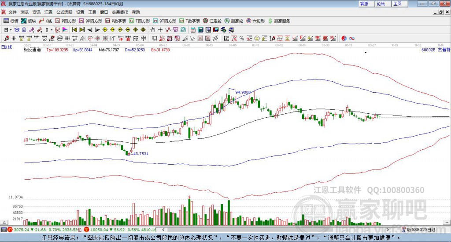The height and width of the screenshot is (242, 451).
Task: Open the 江恩轮 Gann wheel tool
Action: pyautogui.click(x=212, y=21)
